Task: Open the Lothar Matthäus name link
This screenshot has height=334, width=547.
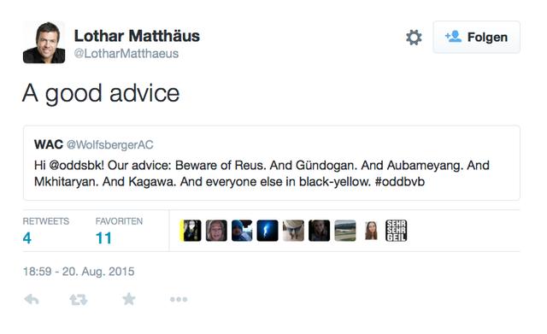Action: pyautogui.click(x=137, y=36)
